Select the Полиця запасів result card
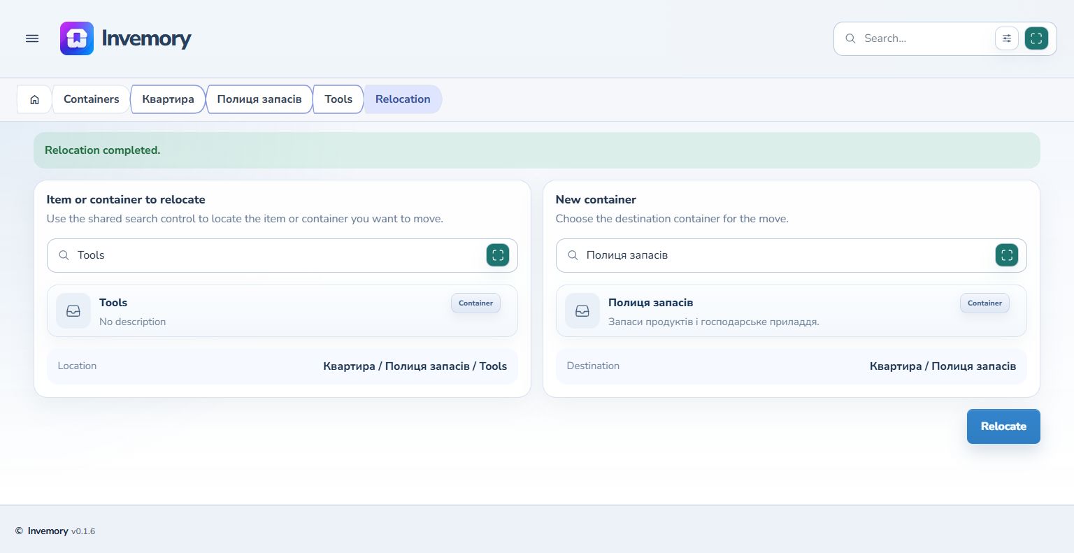The width and height of the screenshot is (1074, 553). coord(792,311)
